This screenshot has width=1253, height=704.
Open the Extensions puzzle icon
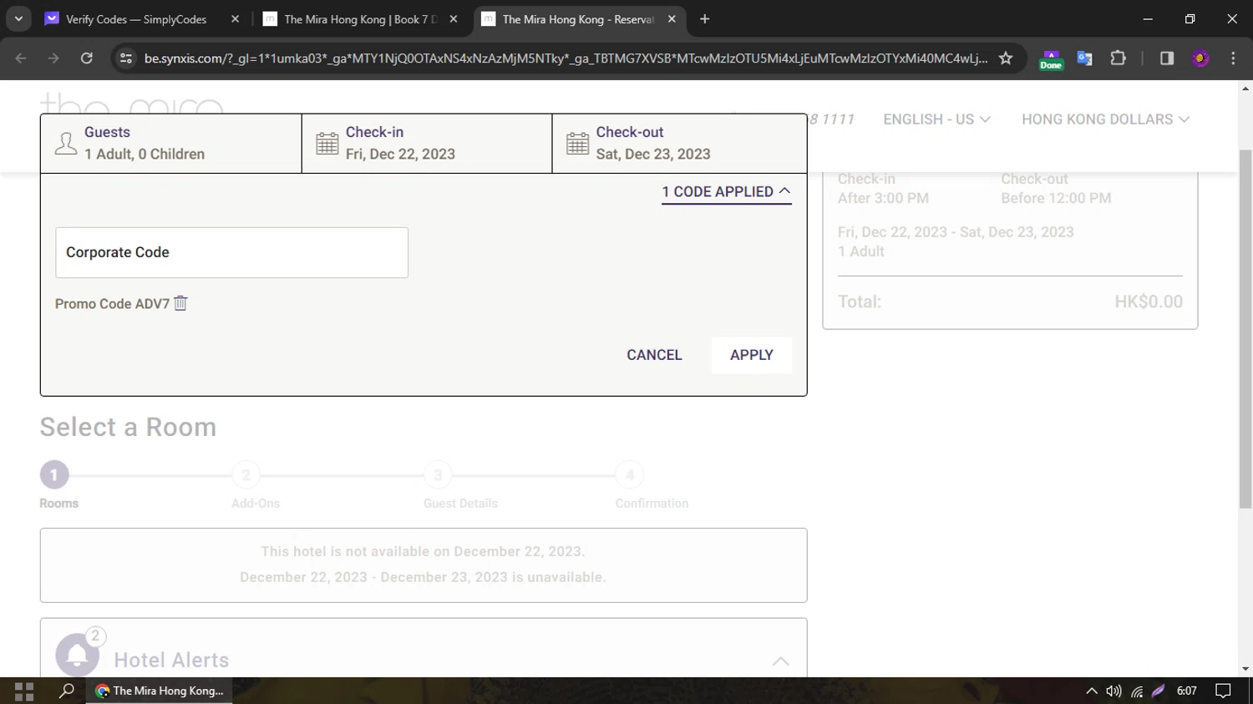[1118, 58]
